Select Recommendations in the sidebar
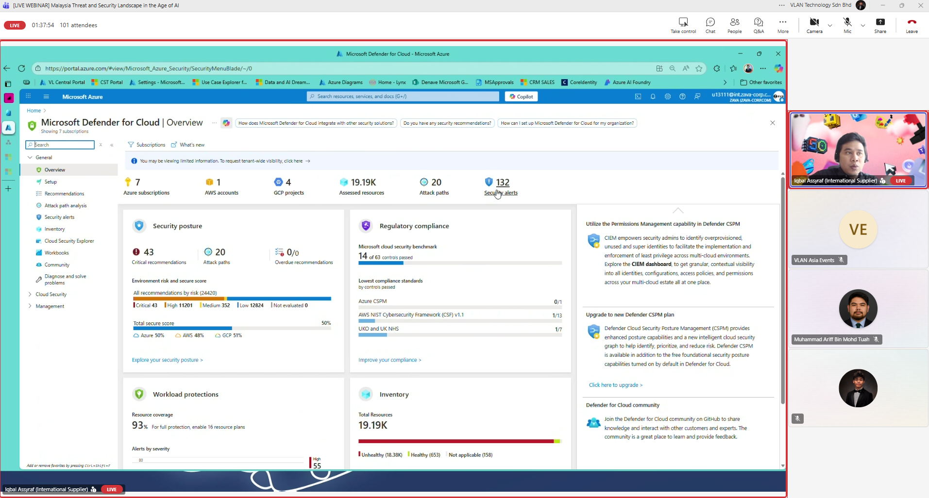929x498 pixels. 64,194
